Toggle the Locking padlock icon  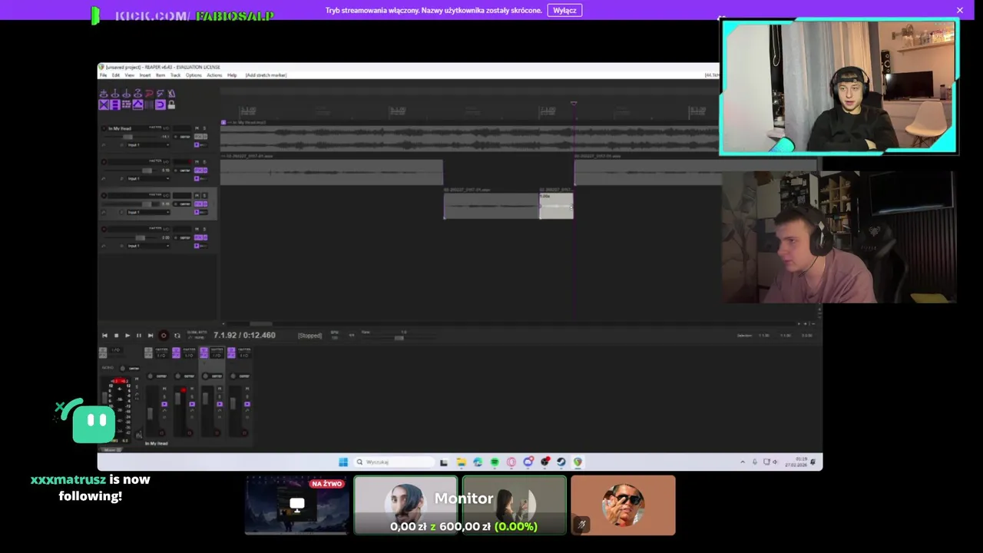click(x=171, y=104)
